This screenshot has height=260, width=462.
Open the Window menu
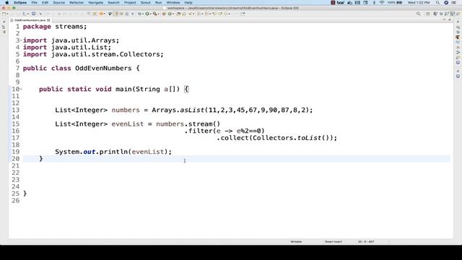173,3
